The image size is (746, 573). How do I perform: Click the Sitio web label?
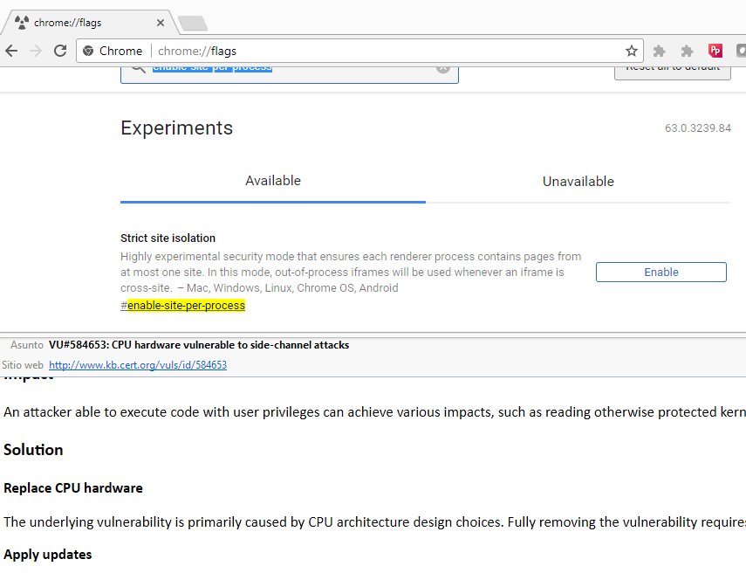(23, 365)
